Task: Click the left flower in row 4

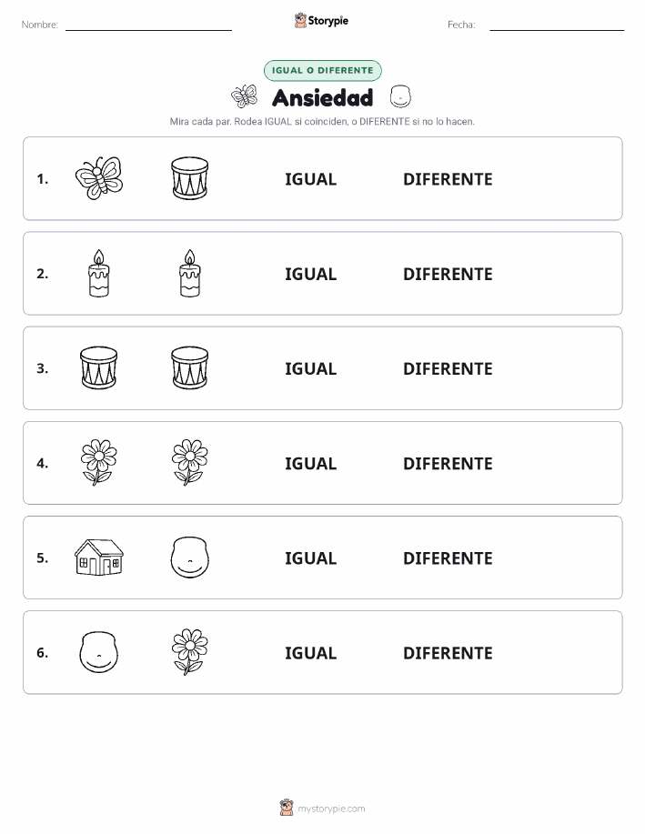Action: [x=99, y=462]
